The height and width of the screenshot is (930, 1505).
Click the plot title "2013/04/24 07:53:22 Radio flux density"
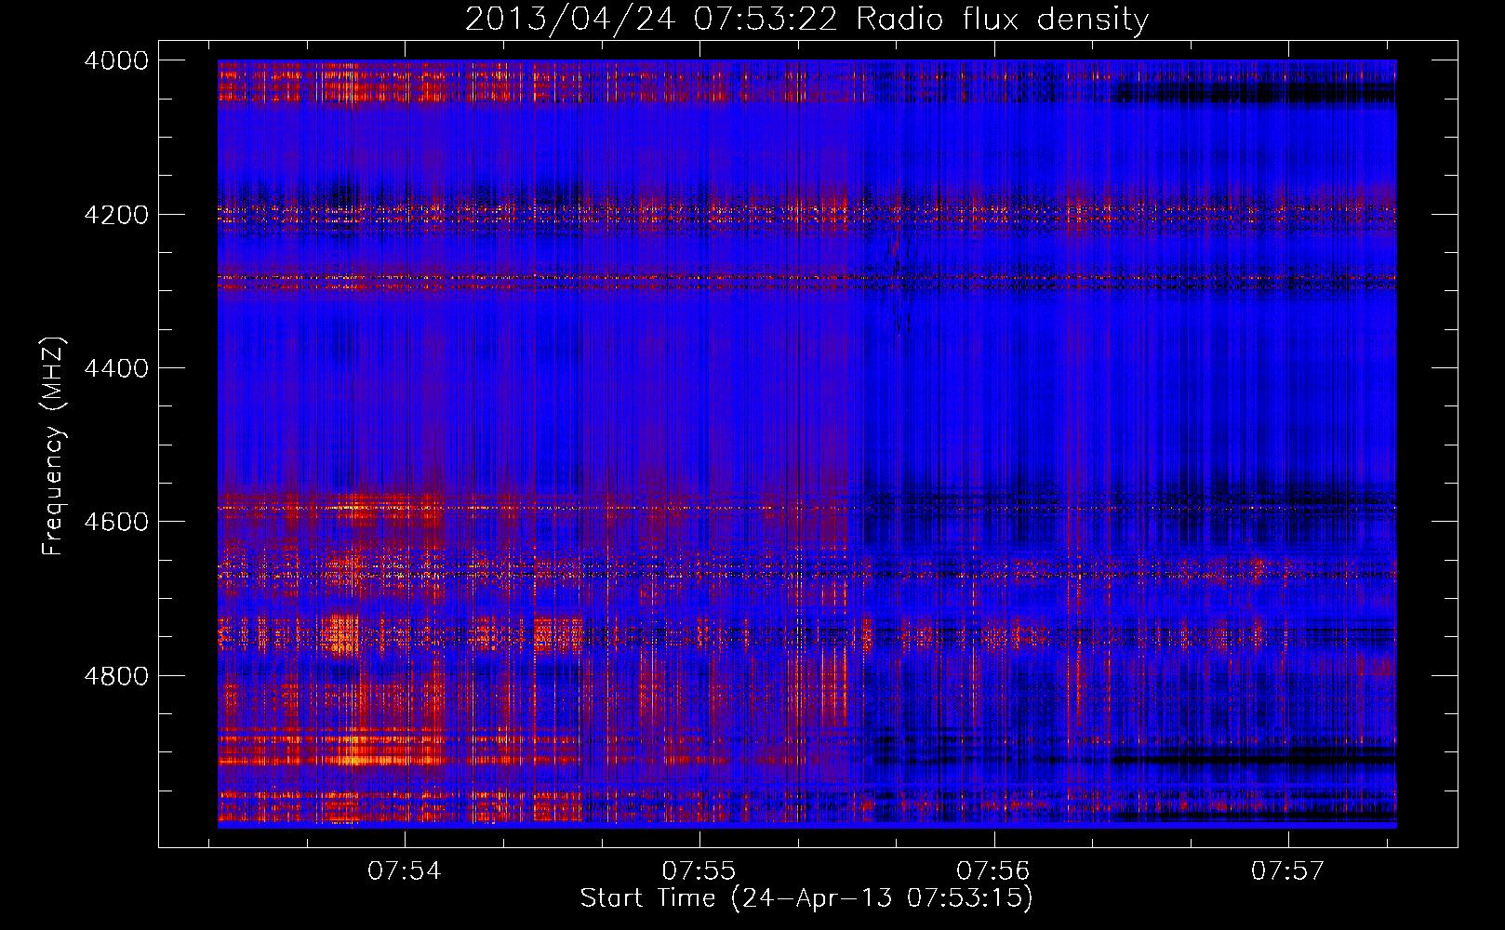click(806, 19)
